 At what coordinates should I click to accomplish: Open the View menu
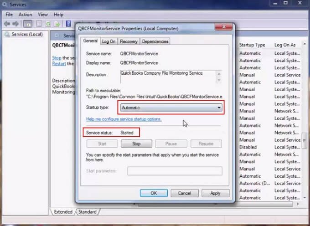click(x=43, y=15)
